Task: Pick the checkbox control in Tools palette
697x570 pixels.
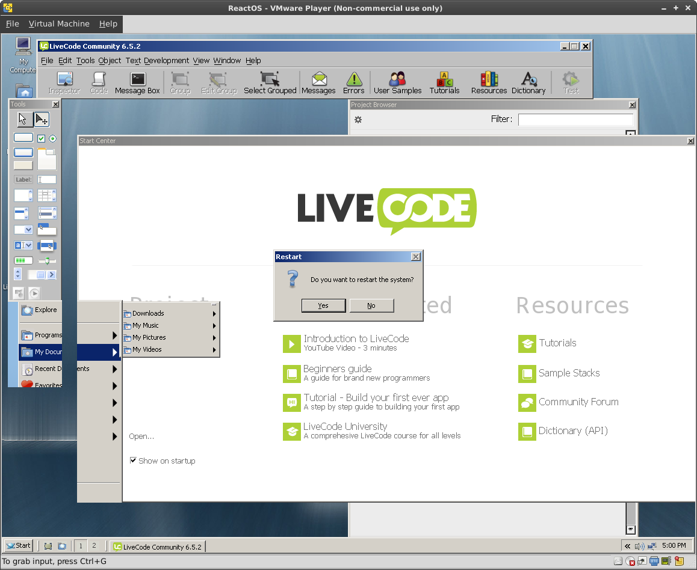Action: (x=42, y=139)
